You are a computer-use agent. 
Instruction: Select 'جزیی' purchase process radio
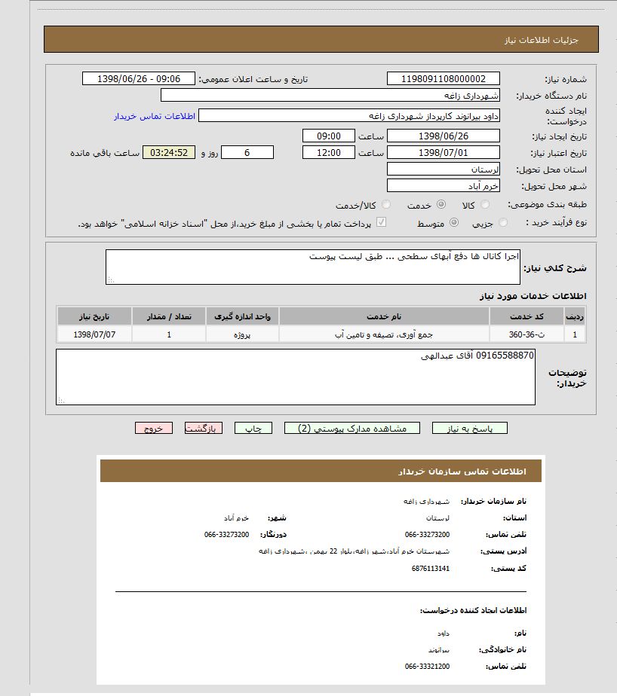pyautogui.click(x=504, y=223)
